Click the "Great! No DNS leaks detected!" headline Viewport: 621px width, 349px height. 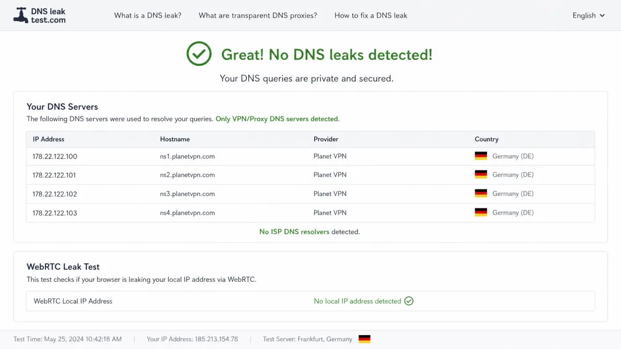(327, 54)
